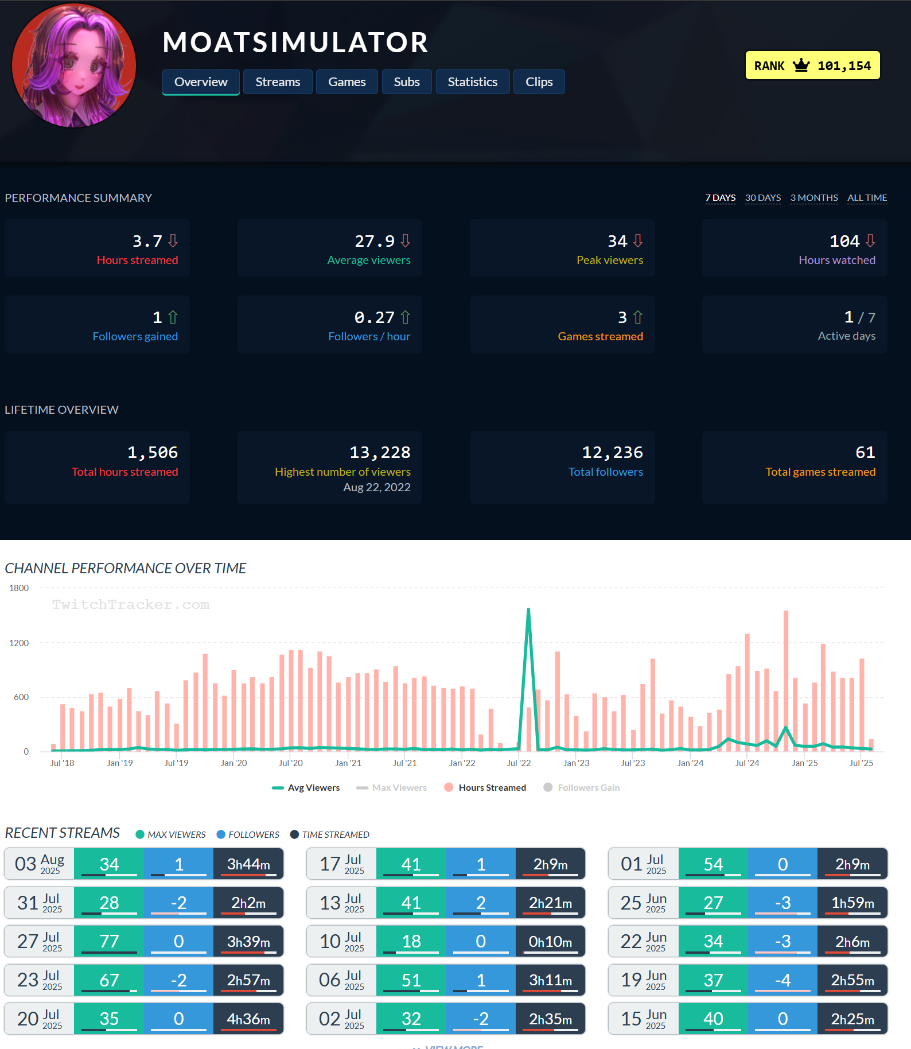This screenshot has height=1049, width=911.
Task: Select the 30 DAYS period
Action: pyautogui.click(x=763, y=198)
